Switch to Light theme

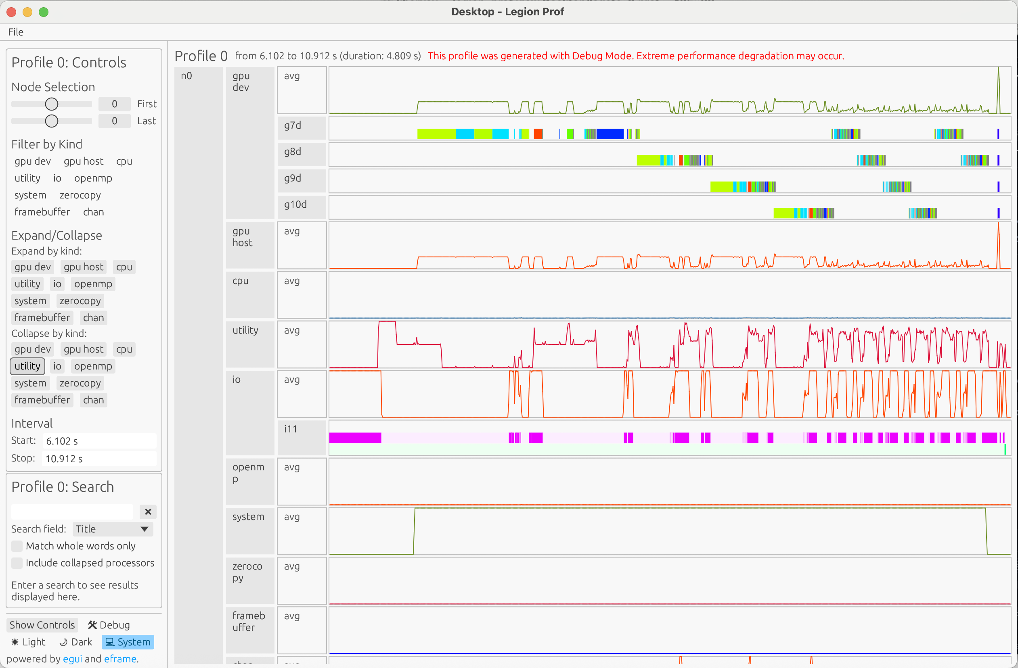(28, 642)
